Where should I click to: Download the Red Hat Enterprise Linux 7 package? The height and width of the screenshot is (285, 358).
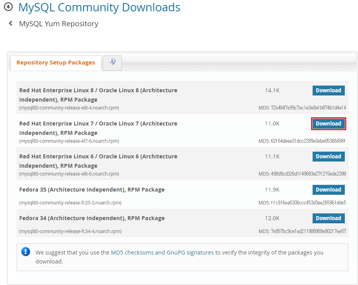coord(328,124)
